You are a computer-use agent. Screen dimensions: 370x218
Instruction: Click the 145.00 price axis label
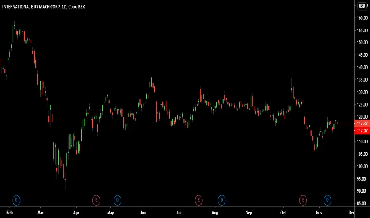tap(362, 55)
